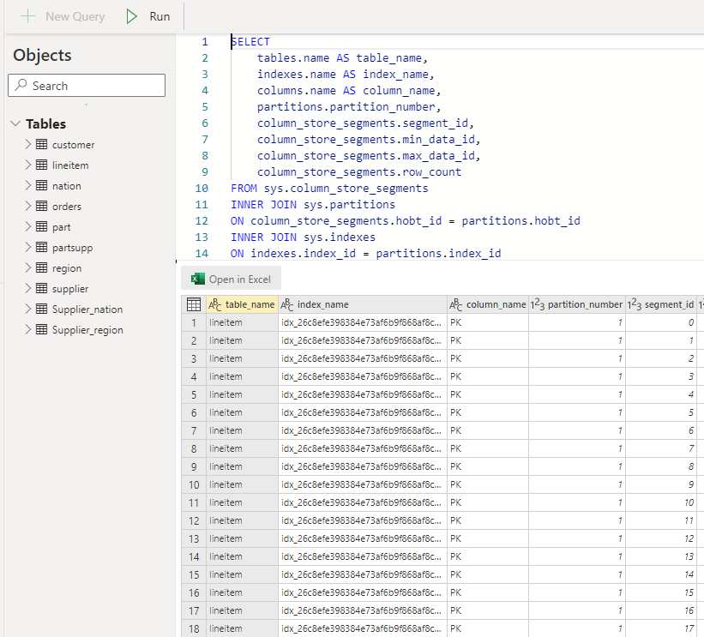
Task: Collapse the Tables section chevron
Action: click(x=15, y=123)
